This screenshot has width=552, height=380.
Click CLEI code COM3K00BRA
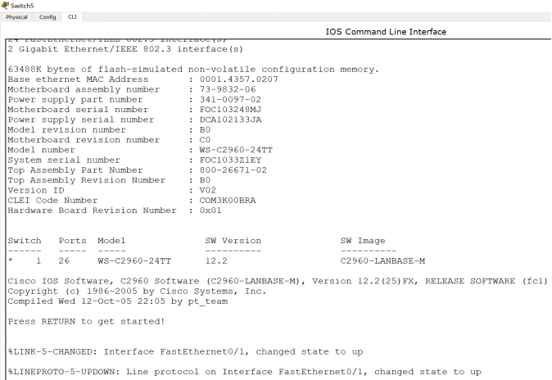click(228, 201)
